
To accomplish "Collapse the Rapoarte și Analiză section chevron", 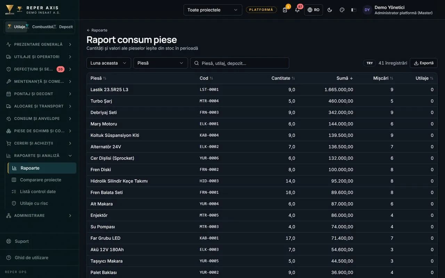I will pyautogui.click(x=70, y=156).
